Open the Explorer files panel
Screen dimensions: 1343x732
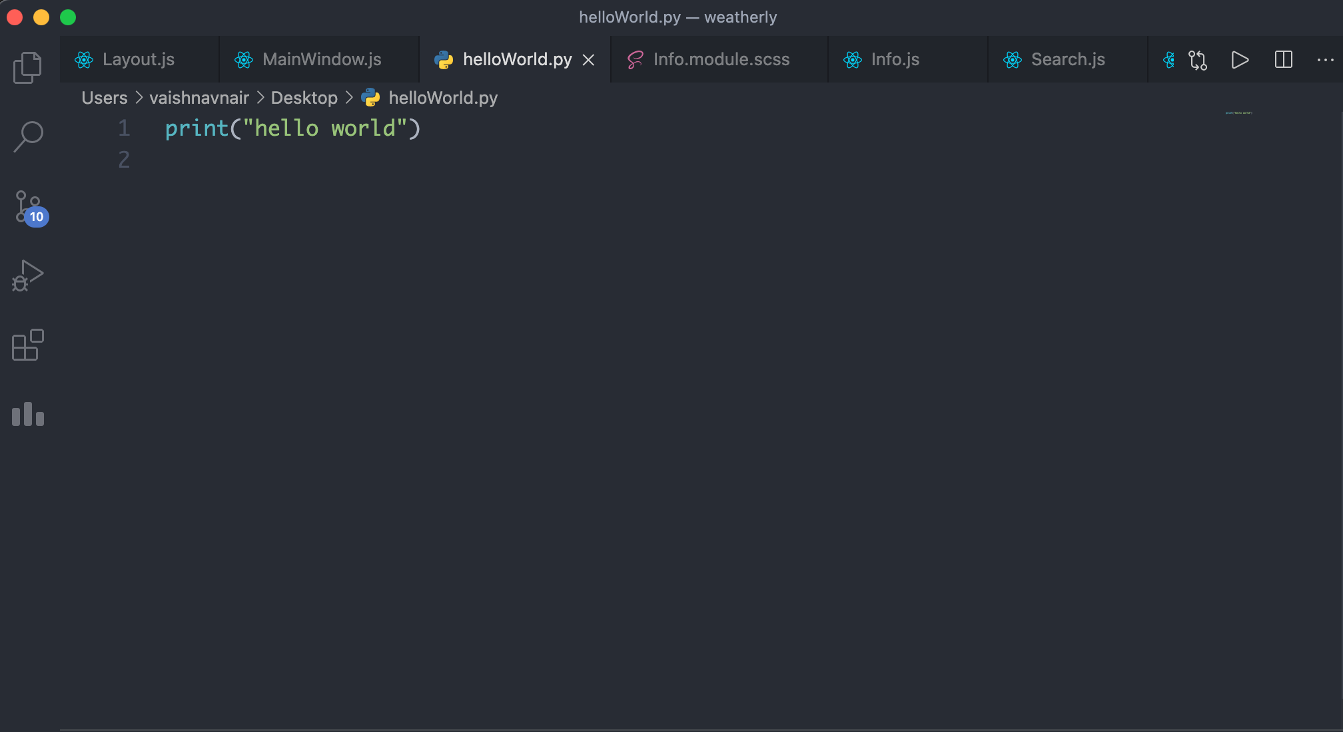point(27,67)
